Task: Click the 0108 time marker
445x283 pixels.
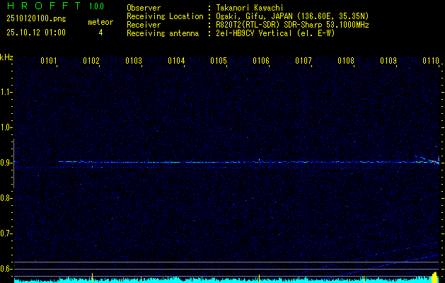Action: pyautogui.click(x=346, y=61)
